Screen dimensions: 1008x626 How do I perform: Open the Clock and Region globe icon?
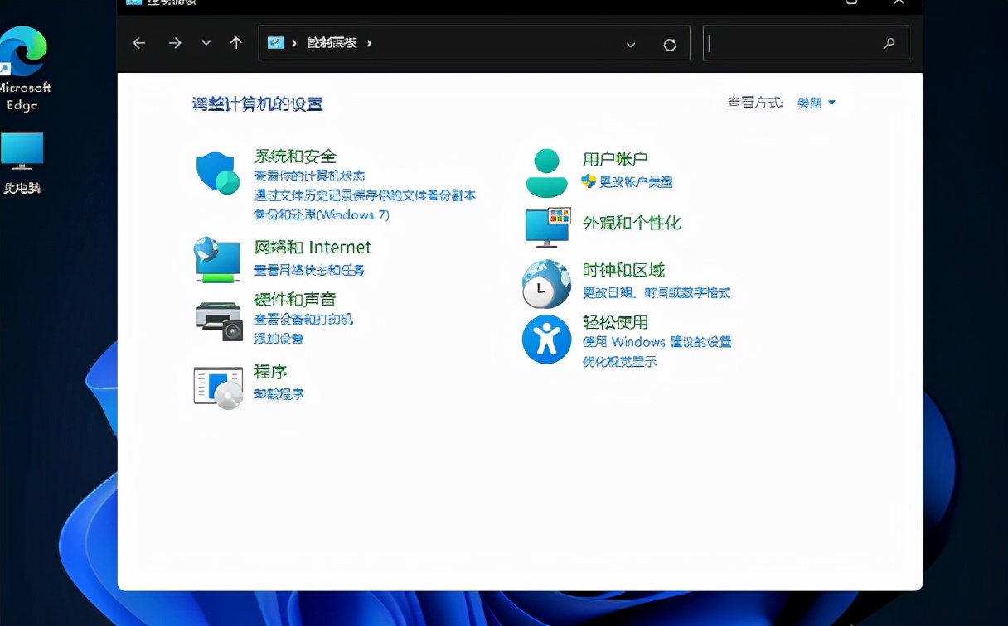tap(546, 284)
